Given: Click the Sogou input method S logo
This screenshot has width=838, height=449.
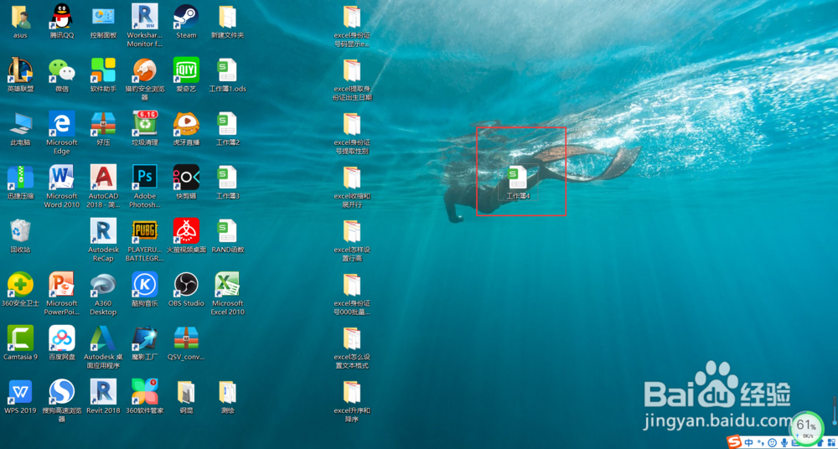Looking at the screenshot, I should [736, 442].
